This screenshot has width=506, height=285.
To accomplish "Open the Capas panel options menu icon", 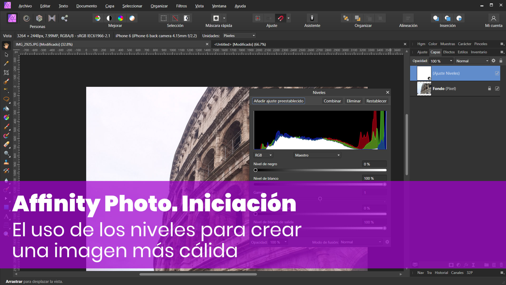I will click(502, 52).
